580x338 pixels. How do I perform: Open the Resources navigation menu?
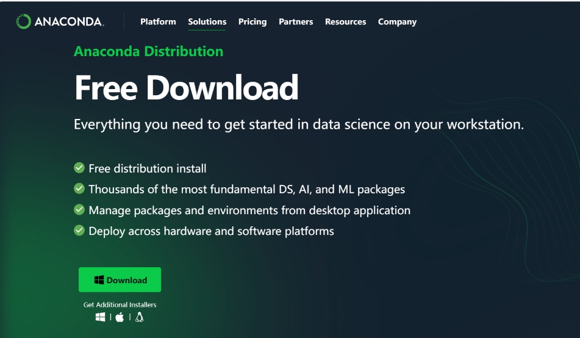[345, 22]
